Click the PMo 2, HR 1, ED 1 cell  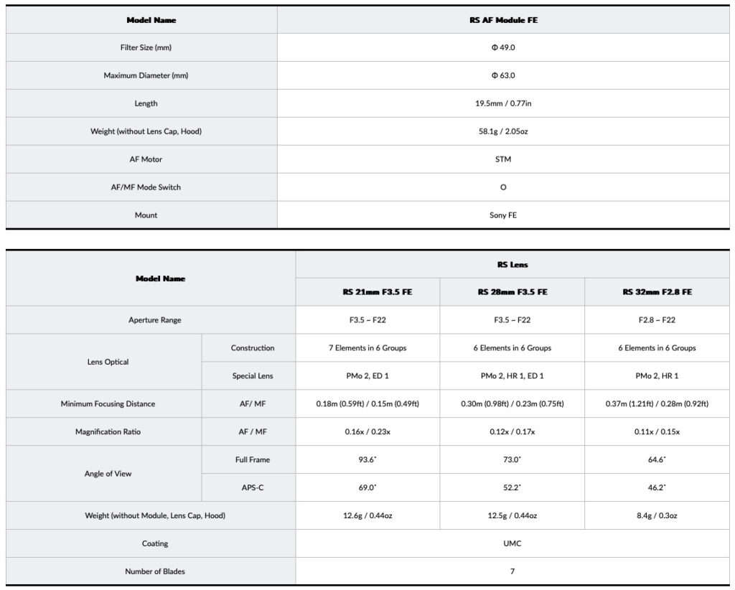tap(512, 376)
